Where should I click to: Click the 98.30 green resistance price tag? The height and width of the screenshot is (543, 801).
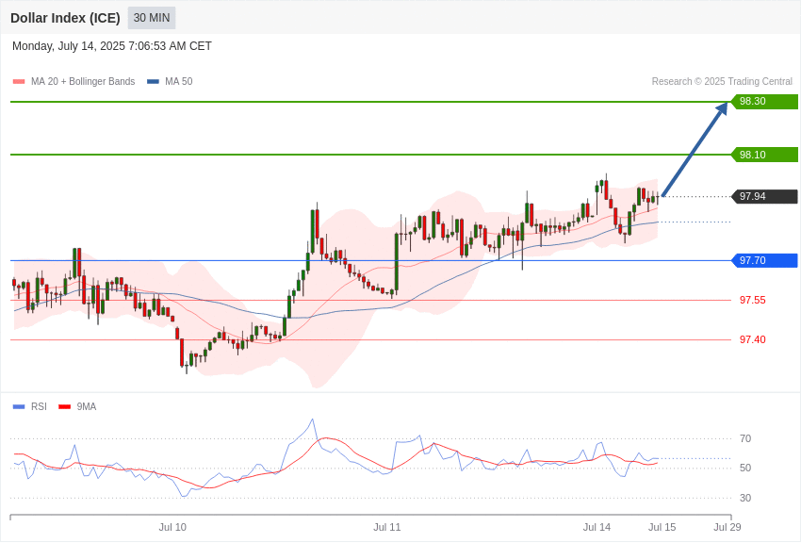764,101
